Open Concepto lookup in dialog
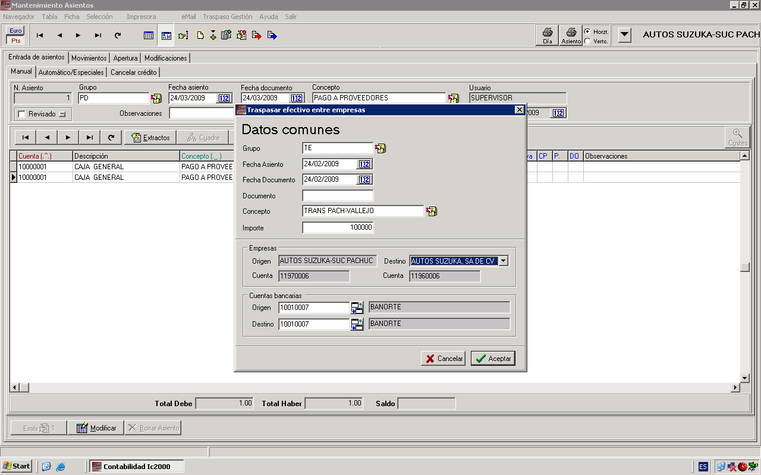761x475 pixels. coord(432,211)
